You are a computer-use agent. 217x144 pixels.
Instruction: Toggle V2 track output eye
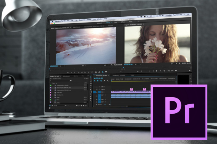click(104, 89)
